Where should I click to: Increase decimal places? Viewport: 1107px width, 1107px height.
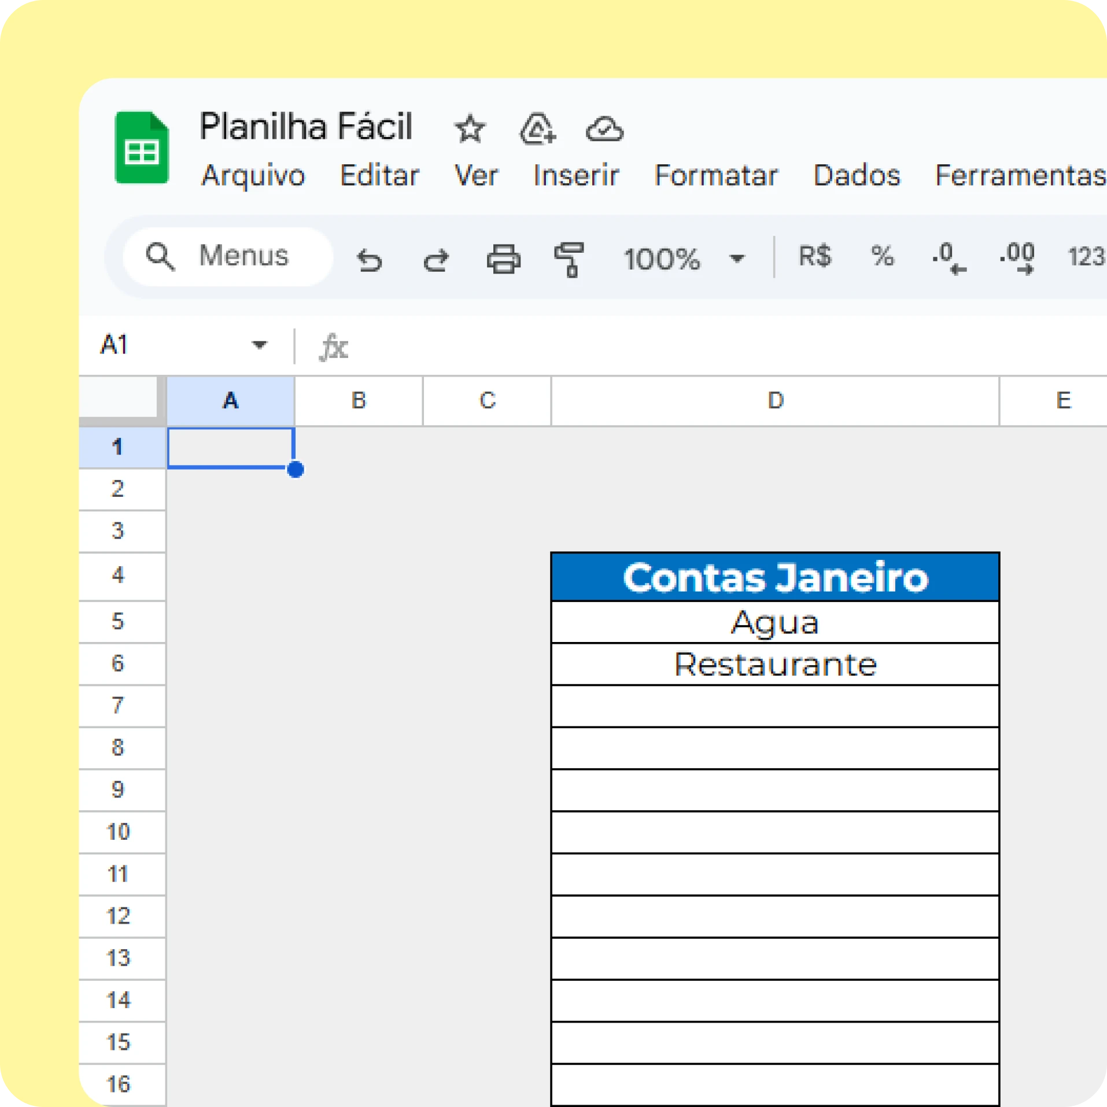pyautogui.click(x=1017, y=258)
